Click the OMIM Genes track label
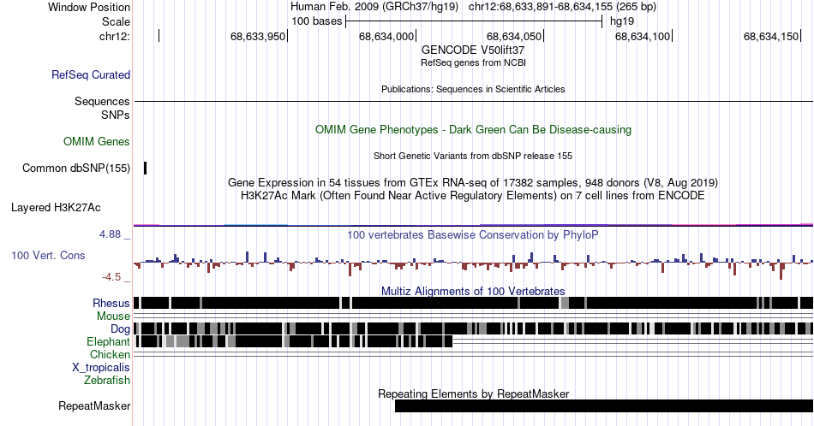The width and height of the screenshot is (814, 426). 97,141
